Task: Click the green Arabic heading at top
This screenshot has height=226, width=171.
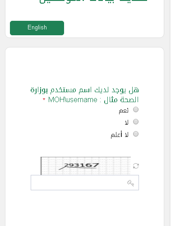Action: pyautogui.click(x=93, y=2)
